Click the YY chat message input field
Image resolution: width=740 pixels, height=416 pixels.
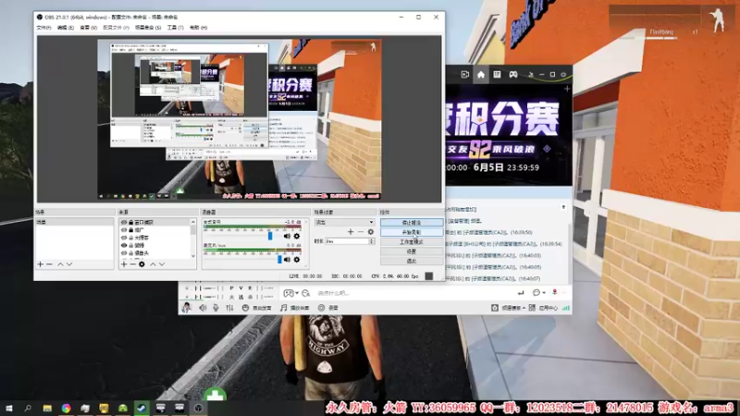point(415,293)
